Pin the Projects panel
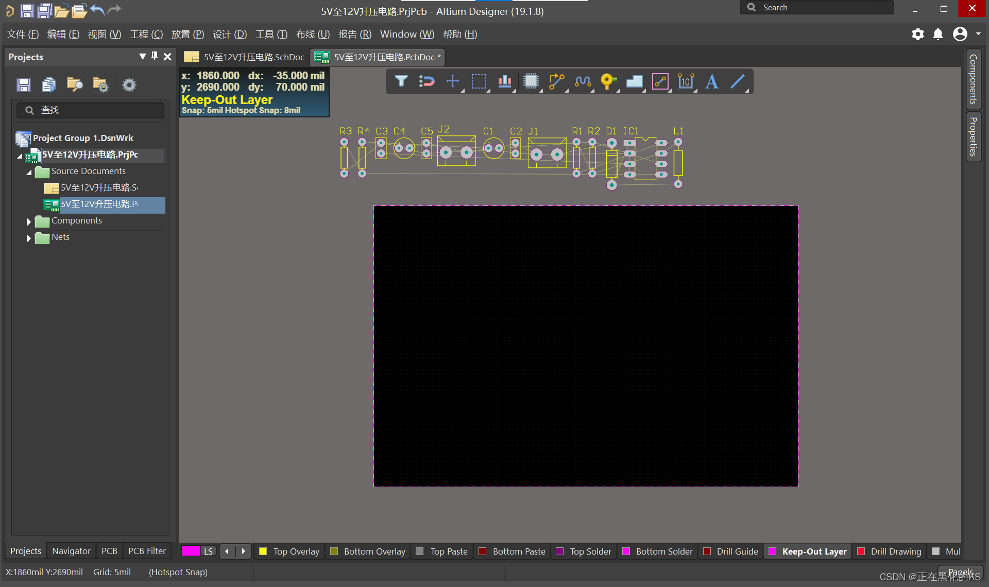Screen dimensions: 989x587 (x=155, y=56)
